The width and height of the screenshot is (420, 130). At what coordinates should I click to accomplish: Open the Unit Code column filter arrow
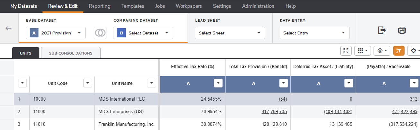point(88,83)
